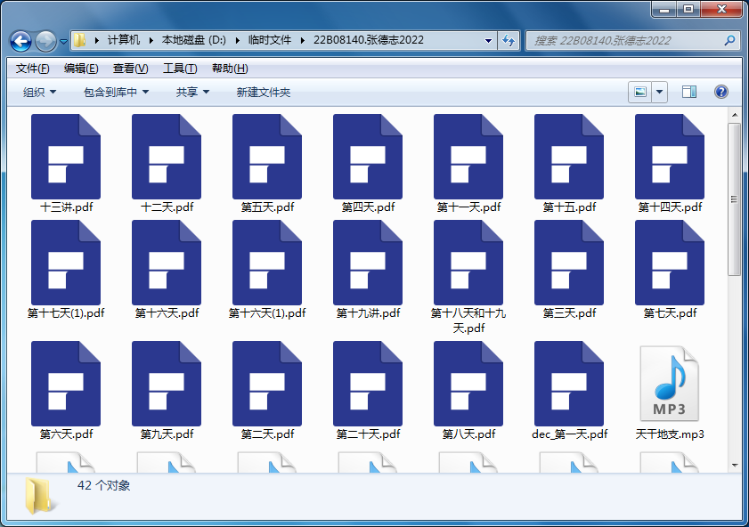
Task: Click the 新建文件夹 button
Action: (264, 92)
